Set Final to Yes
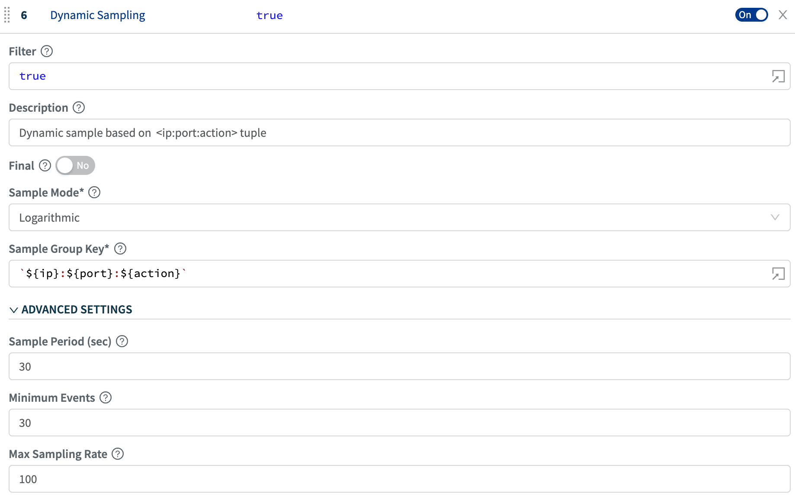Image resolution: width=795 pixels, height=497 pixels. pyautogui.click(x=75, y=165)
